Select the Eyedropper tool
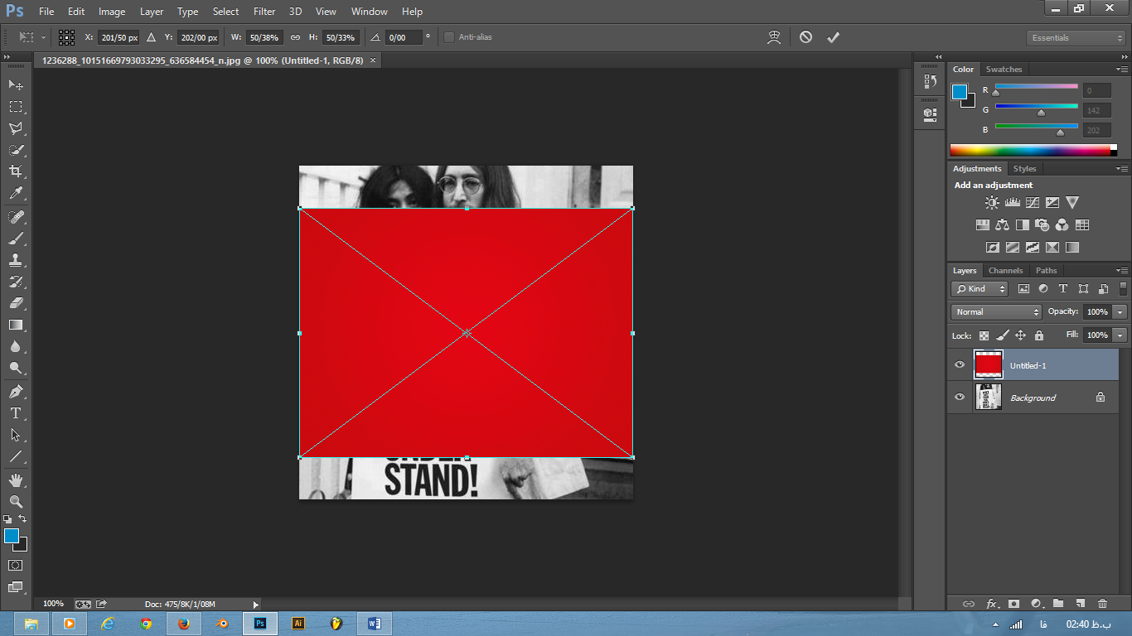 pyautogui.click(x=15, y=194)
